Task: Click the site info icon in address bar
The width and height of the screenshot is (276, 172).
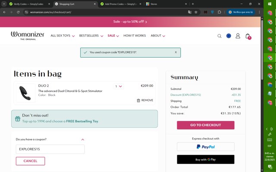Action: [x=26, y=12]
